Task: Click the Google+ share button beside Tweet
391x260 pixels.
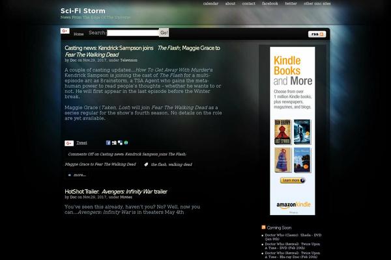Action: pos(69,143)
